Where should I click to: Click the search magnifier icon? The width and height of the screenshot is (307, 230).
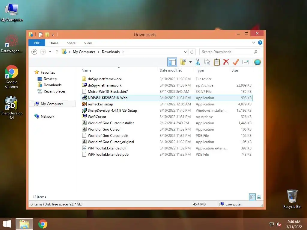tap(255, 52)
